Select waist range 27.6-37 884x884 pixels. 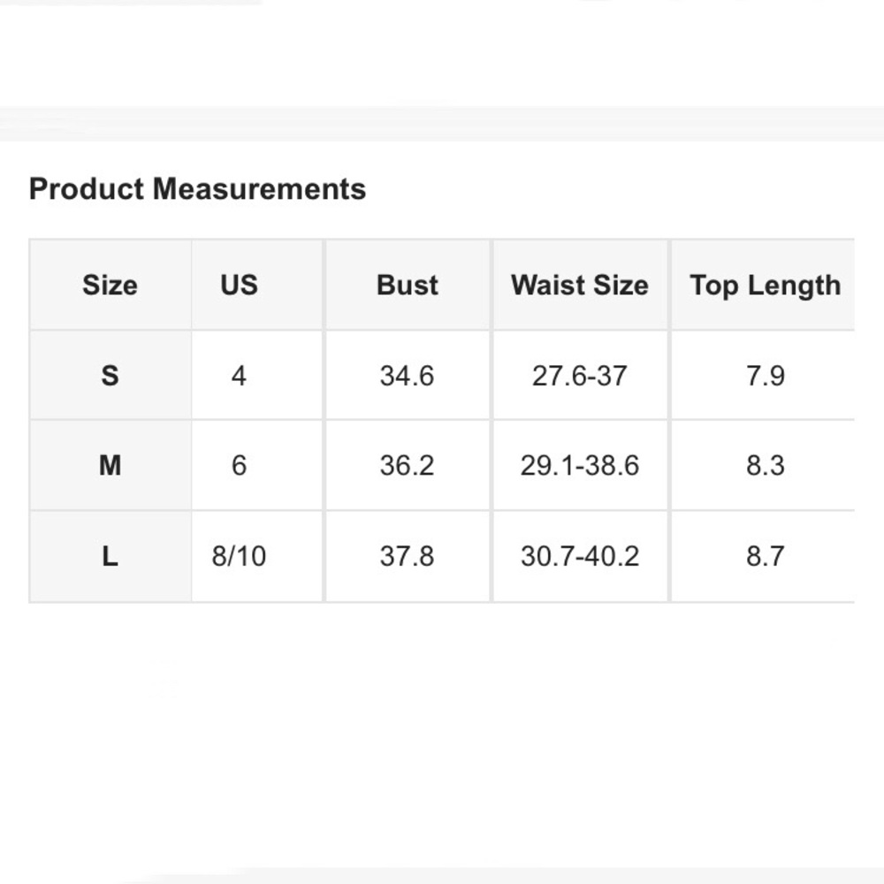(579, 376)
